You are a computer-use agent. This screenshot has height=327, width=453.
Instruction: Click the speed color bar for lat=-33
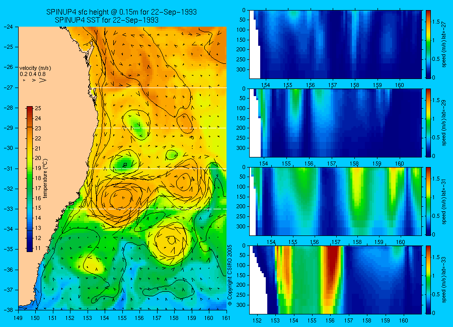[x=428, y=280]
